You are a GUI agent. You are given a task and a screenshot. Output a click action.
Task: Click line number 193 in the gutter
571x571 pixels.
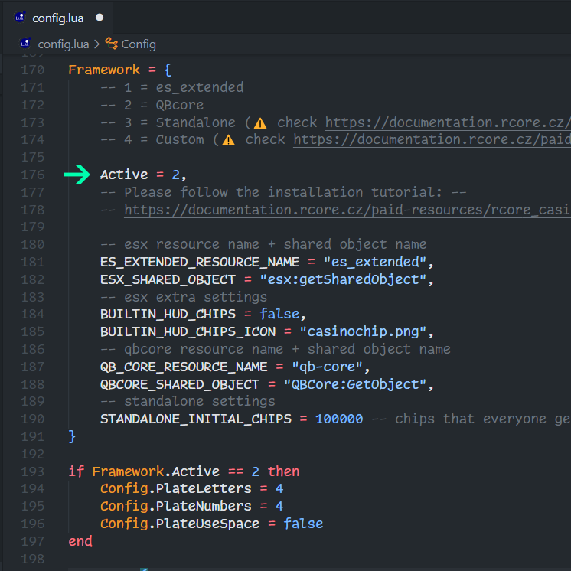click(x=32, y=471)
